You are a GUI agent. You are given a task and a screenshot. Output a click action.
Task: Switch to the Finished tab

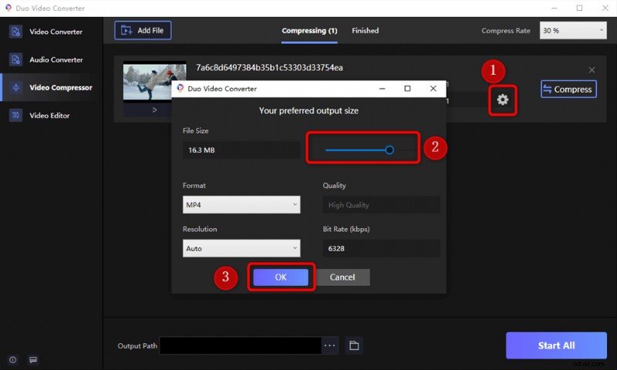point(365,31)
